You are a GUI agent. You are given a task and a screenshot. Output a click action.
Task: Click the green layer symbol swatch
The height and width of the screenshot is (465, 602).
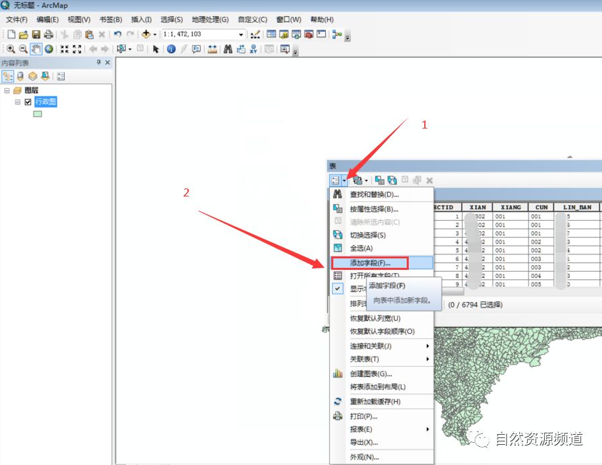click(x=37, y=114)
